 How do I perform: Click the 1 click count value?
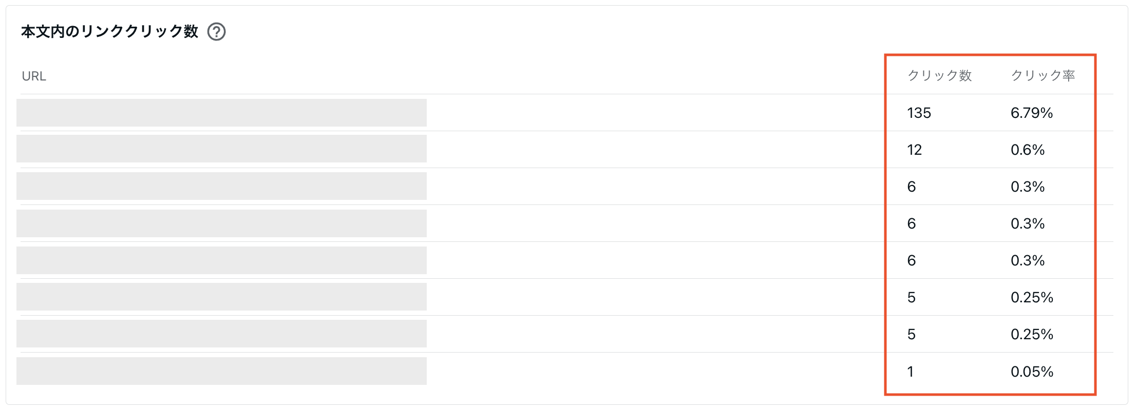click(911, 372)
